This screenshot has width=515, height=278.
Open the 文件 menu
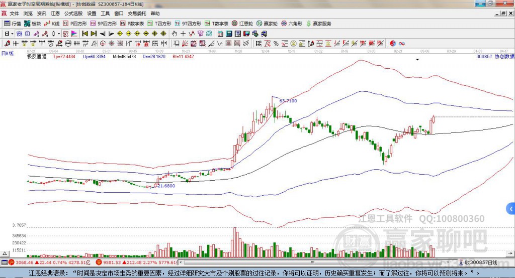(14, 14)
